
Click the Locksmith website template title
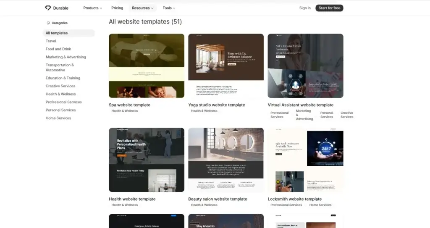[295, 199]
